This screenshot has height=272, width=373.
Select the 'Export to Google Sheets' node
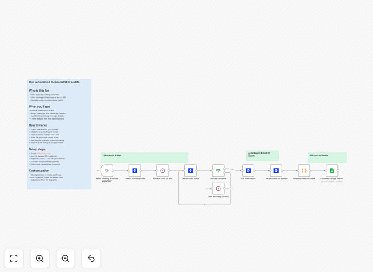pos(331,171)
